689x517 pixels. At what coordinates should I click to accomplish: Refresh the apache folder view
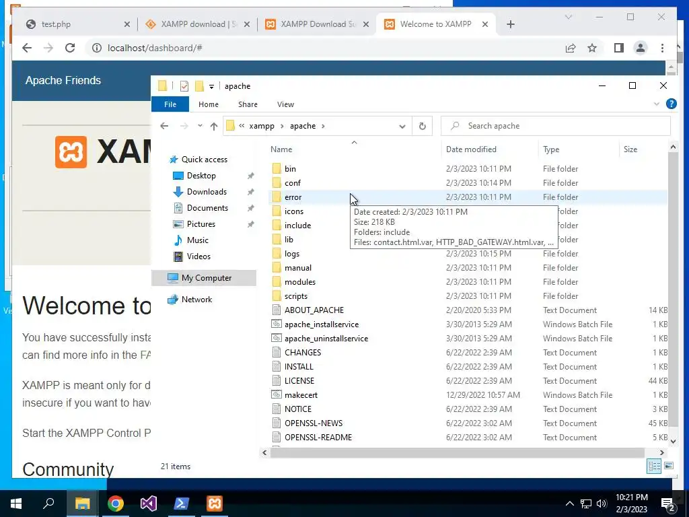pyautogui.click(x=423, y=126)
